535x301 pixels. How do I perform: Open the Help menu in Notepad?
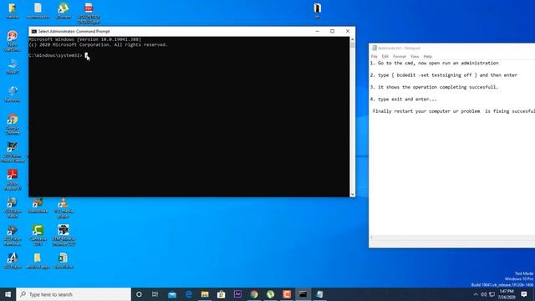click(x=427, y=56)
